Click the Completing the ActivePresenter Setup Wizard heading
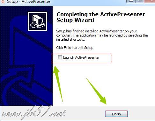The image size is (155, 121). [x=101, y=17]
